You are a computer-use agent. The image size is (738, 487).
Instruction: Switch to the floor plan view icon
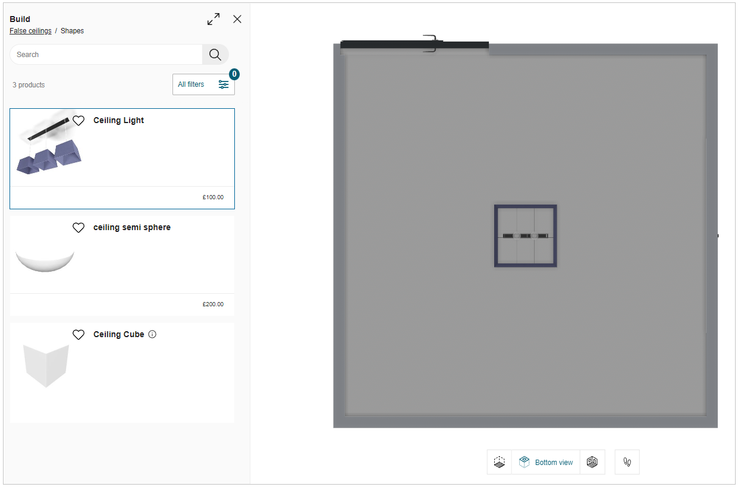[x=500, y=462]
